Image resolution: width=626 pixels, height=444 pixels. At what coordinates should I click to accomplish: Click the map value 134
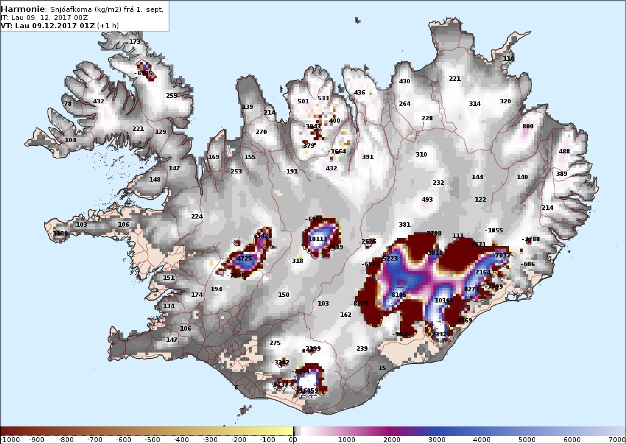[169, 306]
